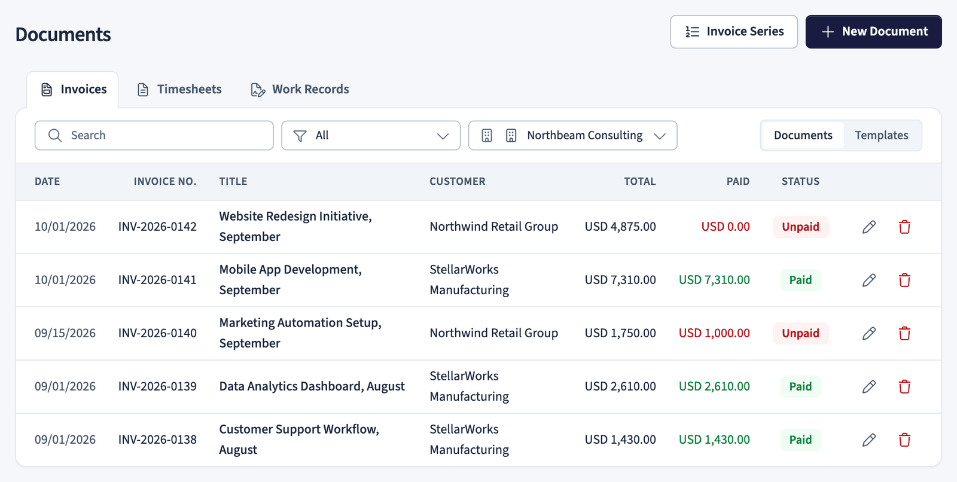Screen dimensions: 957x482
Task: Switch to the Timesheets tab
Action: [179, 90]
